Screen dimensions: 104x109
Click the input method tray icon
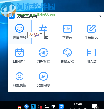[61, 106]
